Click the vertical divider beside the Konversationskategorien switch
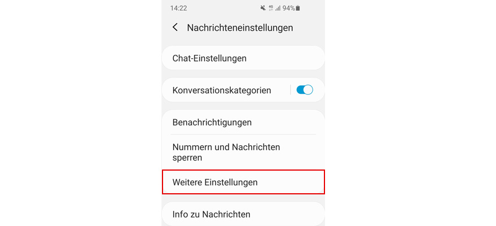Image resolution: width=496 pixels, height=226 pixels. 291,90
